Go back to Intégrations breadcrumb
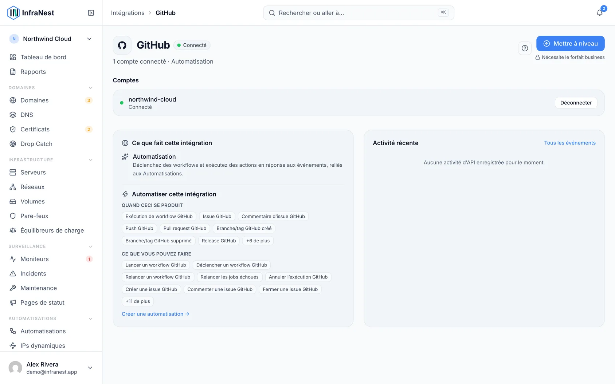 point(128,13)
